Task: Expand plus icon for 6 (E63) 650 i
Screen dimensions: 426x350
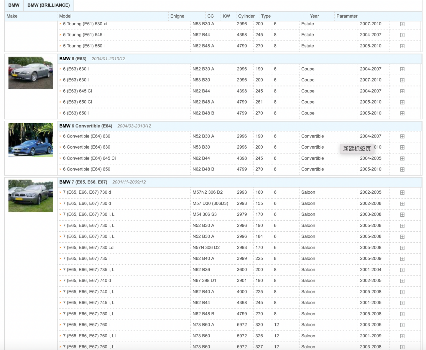Action: (402, 113)
